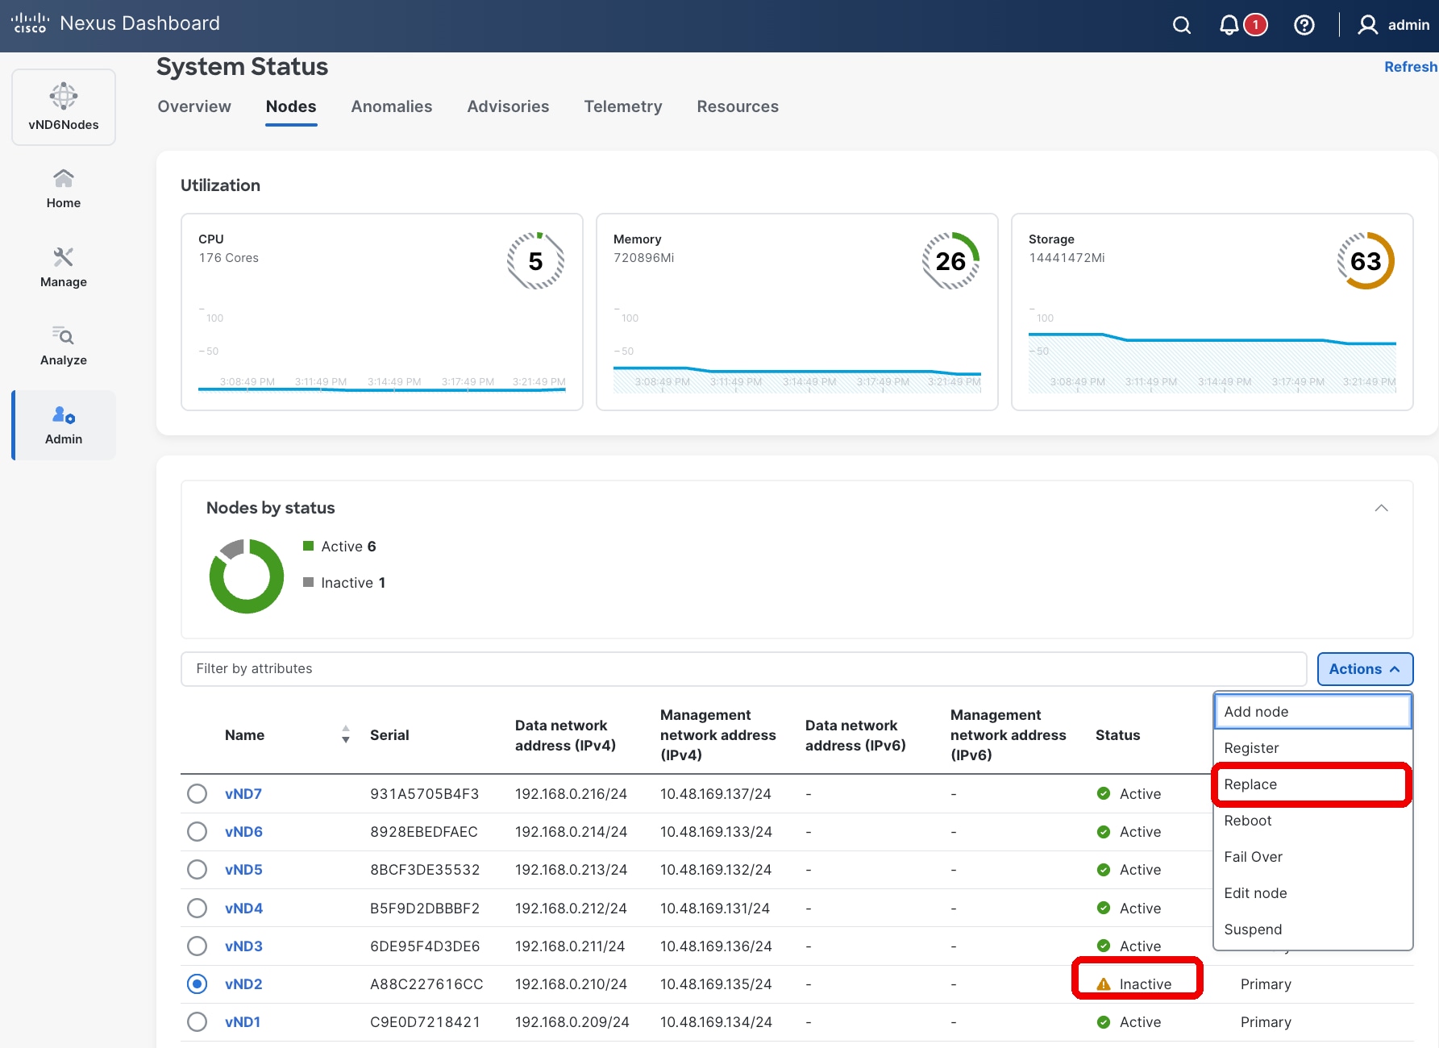Choose Fail Over from Actions menu
Screen dimensions: 1439x1048
(x=1312, y=857)
